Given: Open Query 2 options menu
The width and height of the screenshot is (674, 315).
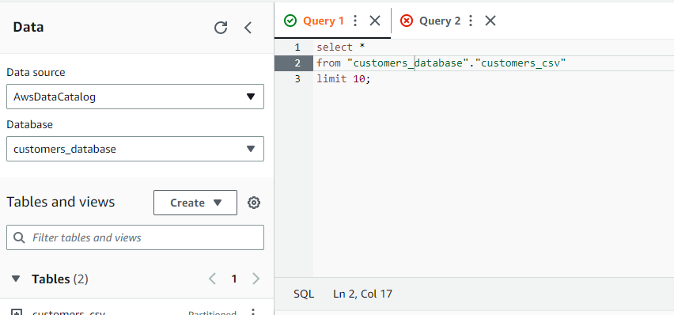Looking at the screenshot, I should point(471,21).
